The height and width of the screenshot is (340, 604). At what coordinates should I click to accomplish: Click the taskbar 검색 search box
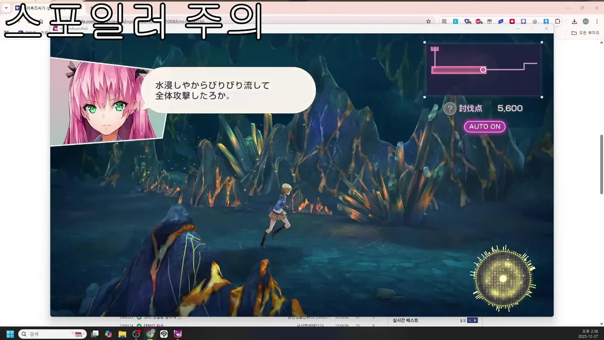click(x=52, y=334)
